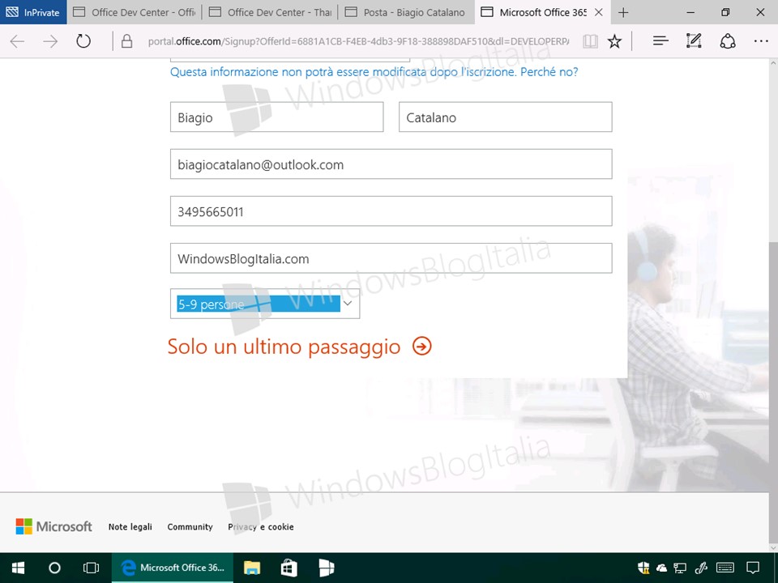Open Task View on the taskbar

(x=92, y=568)
